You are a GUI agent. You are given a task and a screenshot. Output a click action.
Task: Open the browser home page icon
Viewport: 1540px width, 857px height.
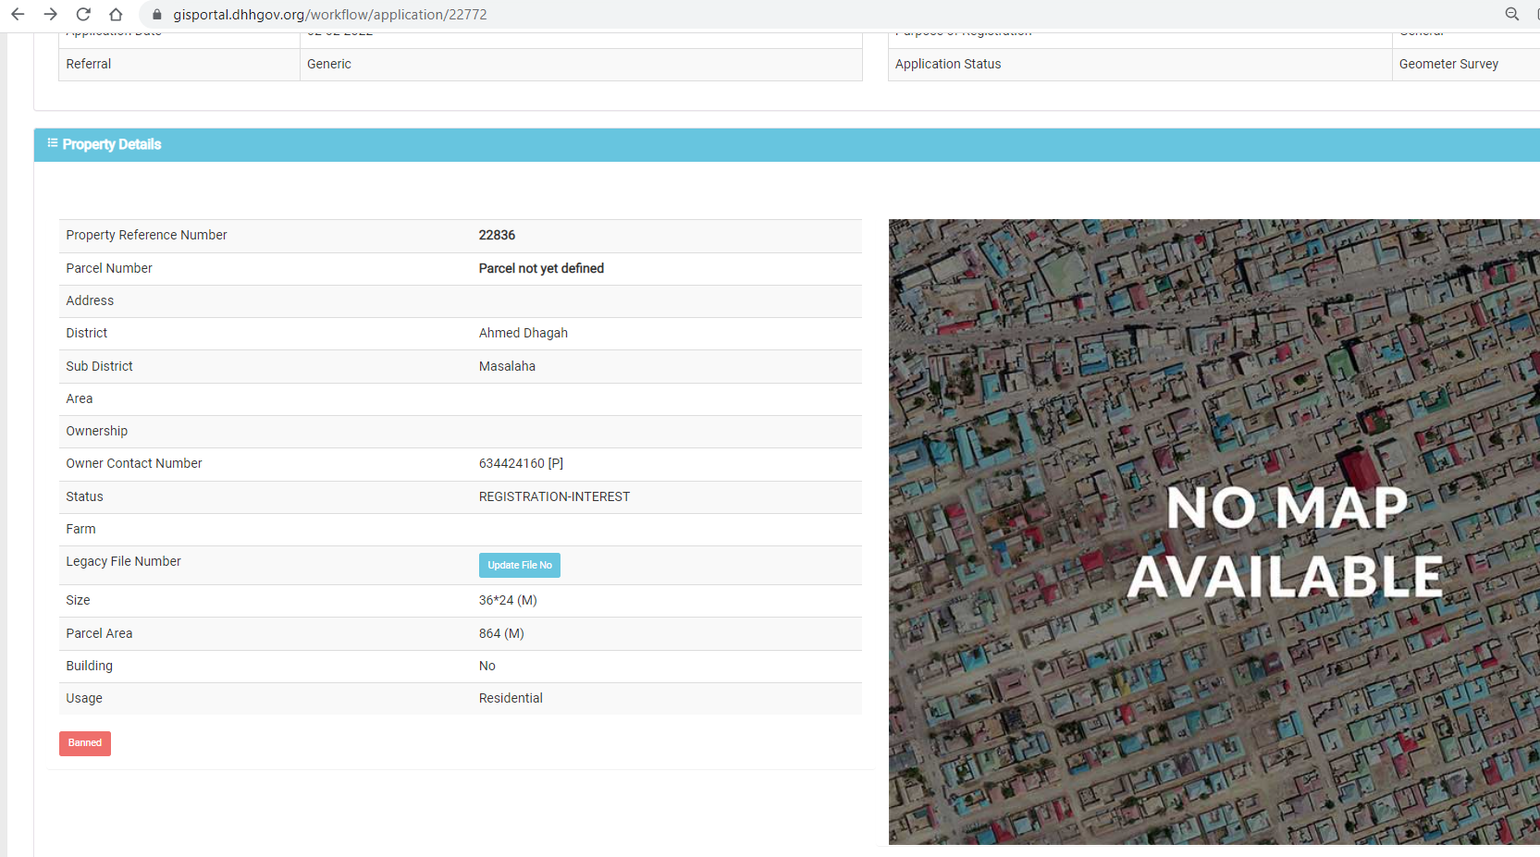(x=116, y=14)
